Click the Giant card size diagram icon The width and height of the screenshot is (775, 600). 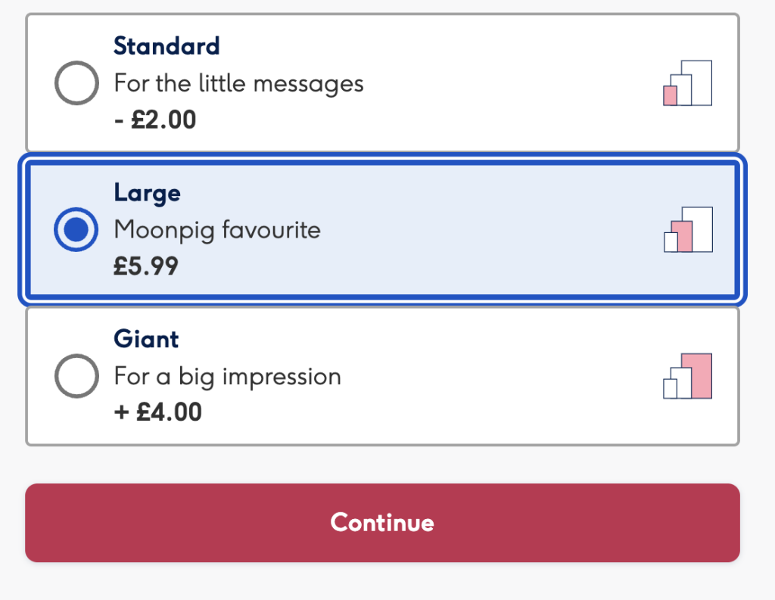pos(688,376)
